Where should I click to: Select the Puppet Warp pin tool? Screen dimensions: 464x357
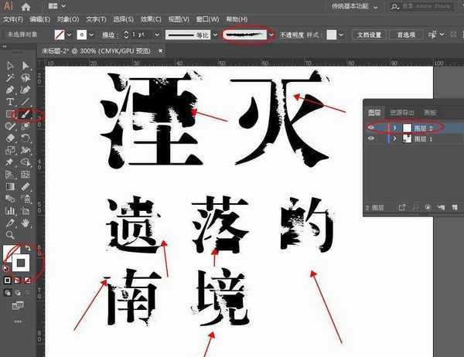[x=10, y=162]
